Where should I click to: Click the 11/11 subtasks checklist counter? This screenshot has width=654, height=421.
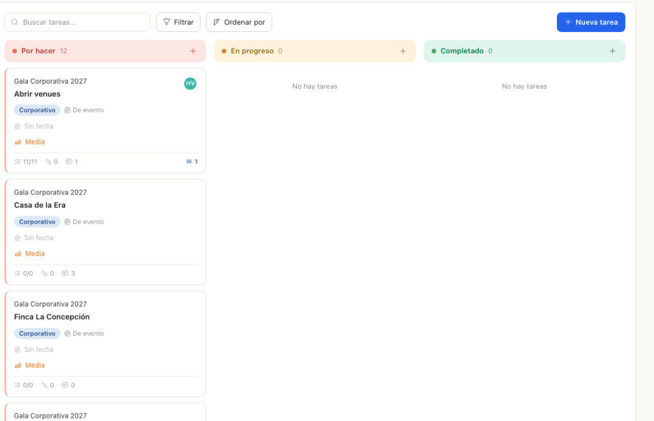tap(26, 162)
